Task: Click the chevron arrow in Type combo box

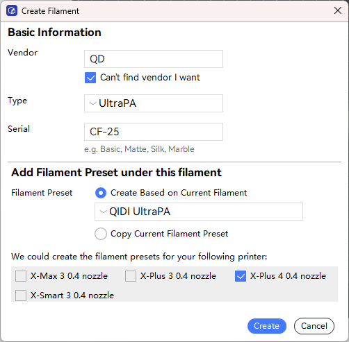Action: tap(92, 103)
